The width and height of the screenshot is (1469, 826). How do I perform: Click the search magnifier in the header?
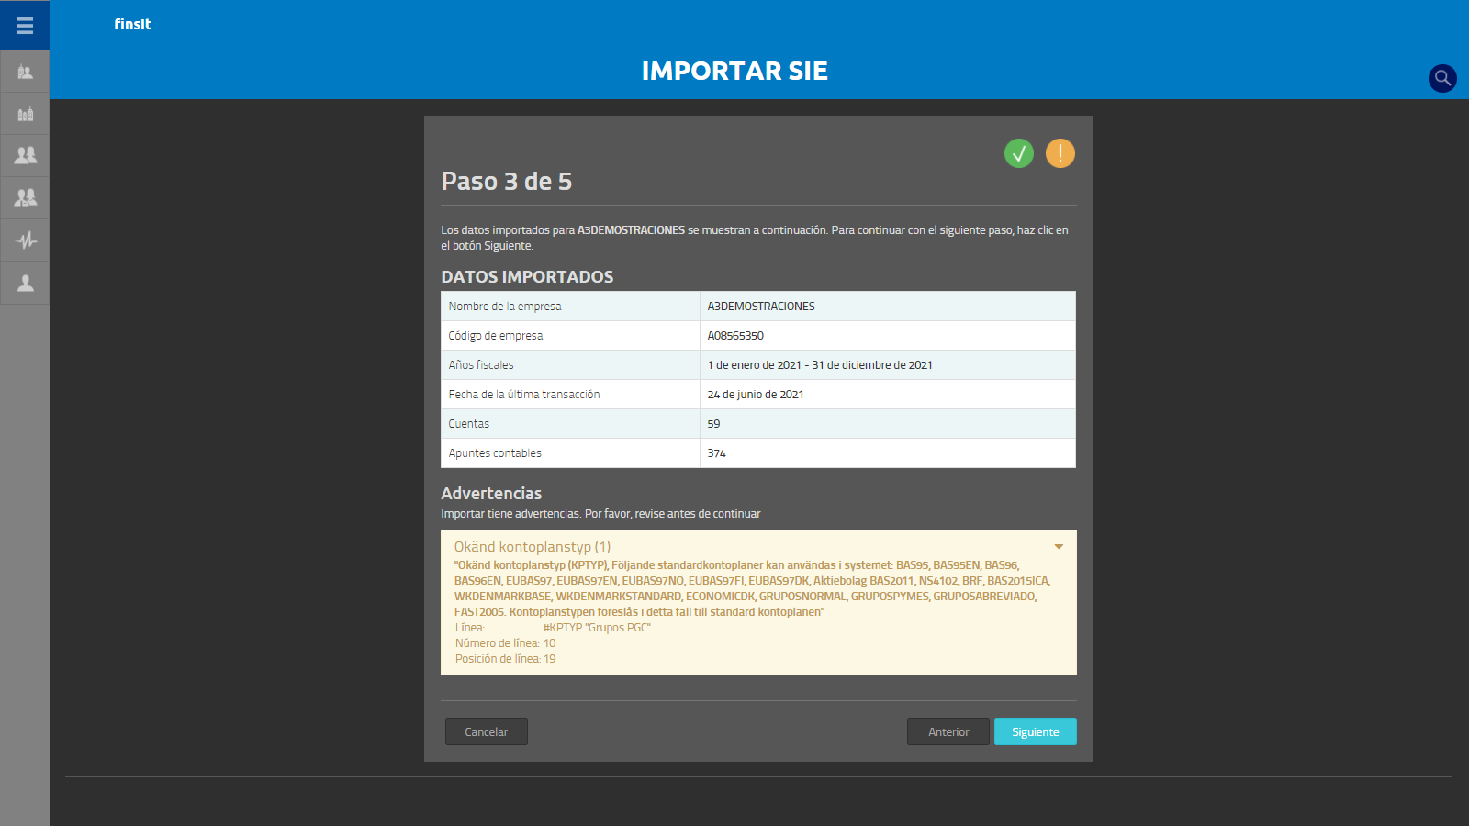pyautogui.click(x=1442, y=78)
